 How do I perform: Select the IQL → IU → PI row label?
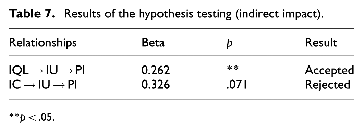47,70
